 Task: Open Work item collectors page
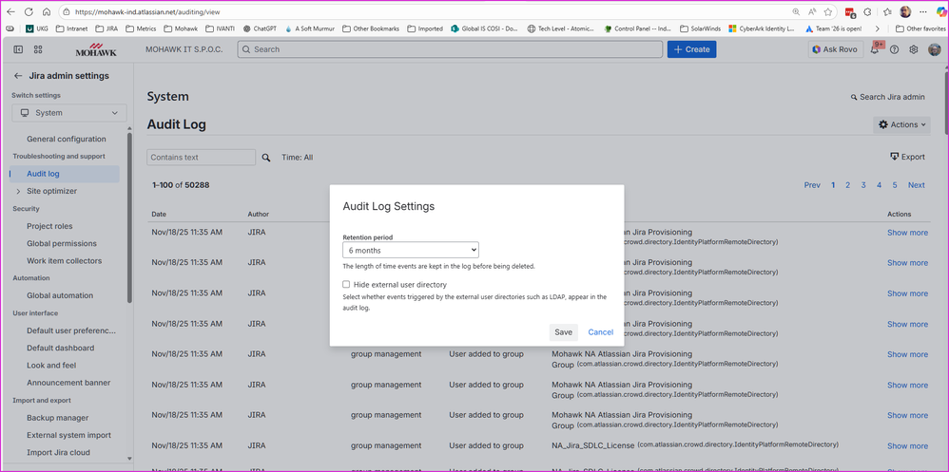tap(64, 261)
